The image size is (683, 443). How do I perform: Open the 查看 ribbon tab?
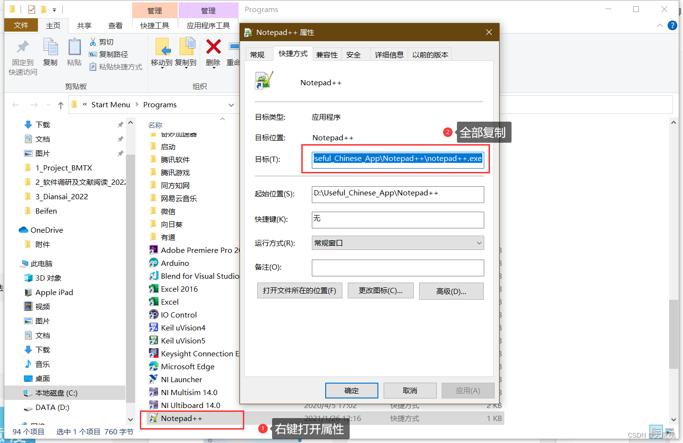point(115,25)
